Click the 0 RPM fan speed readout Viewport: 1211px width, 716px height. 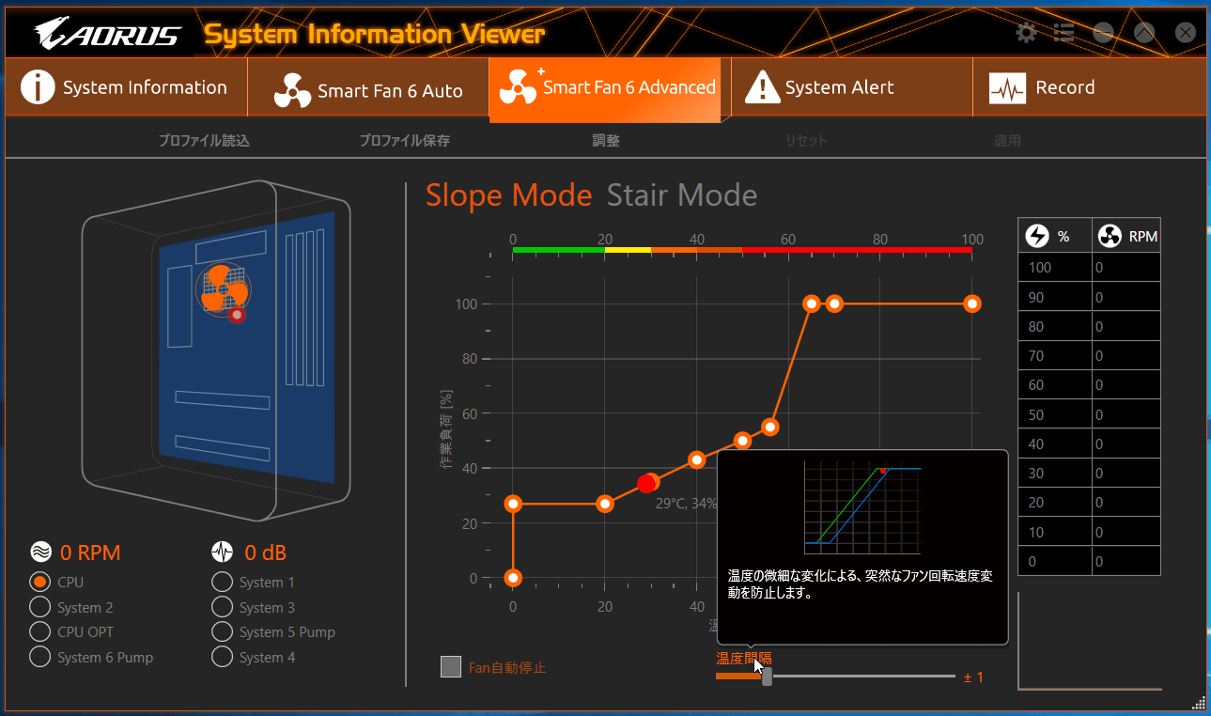(x=90, y=552)
